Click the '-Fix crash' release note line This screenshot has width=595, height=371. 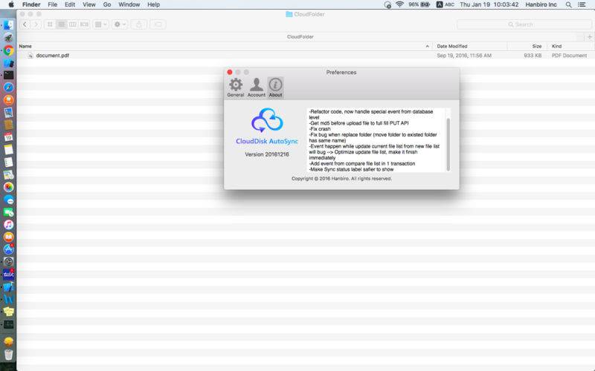[x=320, y=128]
